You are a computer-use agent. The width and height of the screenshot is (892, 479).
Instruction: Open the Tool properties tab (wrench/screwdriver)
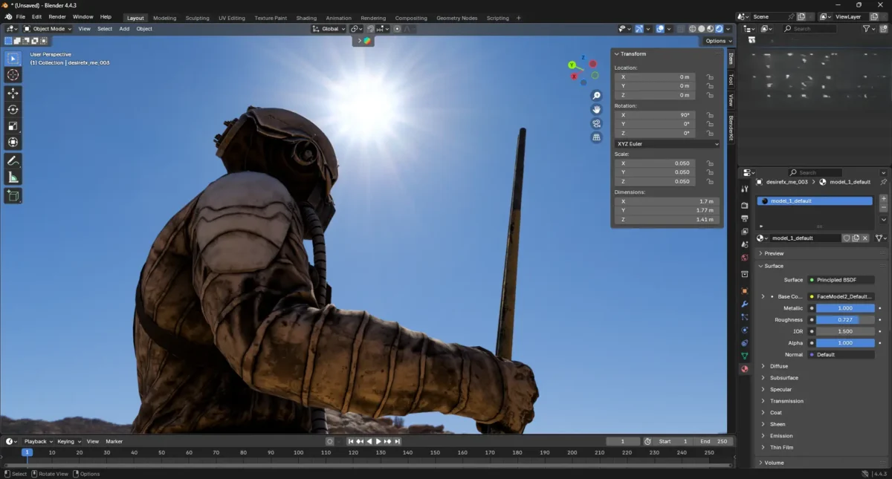click(744, 189)
